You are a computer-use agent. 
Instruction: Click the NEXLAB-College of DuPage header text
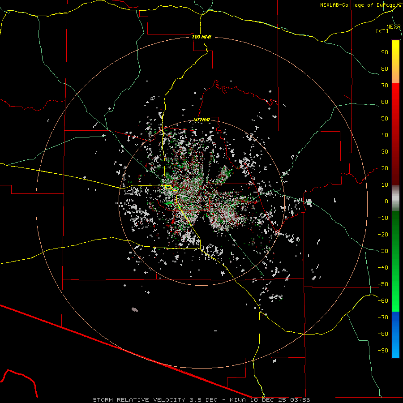(x=360, y=5)
